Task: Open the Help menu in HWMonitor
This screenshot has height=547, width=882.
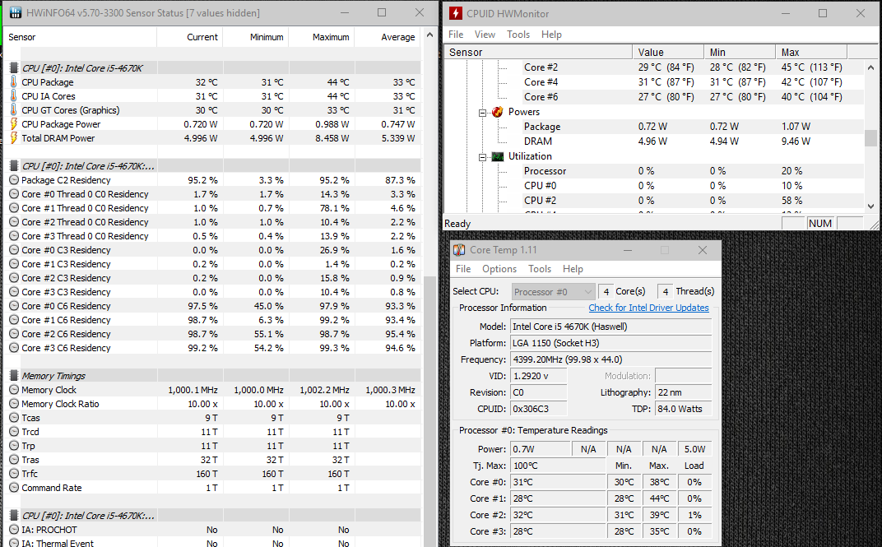Action: click(551, 35)
